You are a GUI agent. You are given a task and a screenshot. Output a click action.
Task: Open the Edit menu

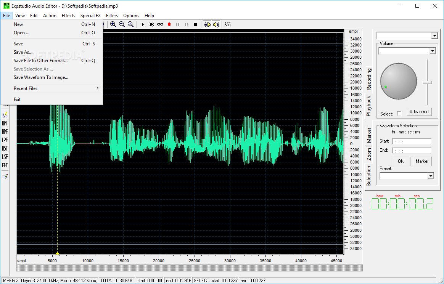coord(34,16)
